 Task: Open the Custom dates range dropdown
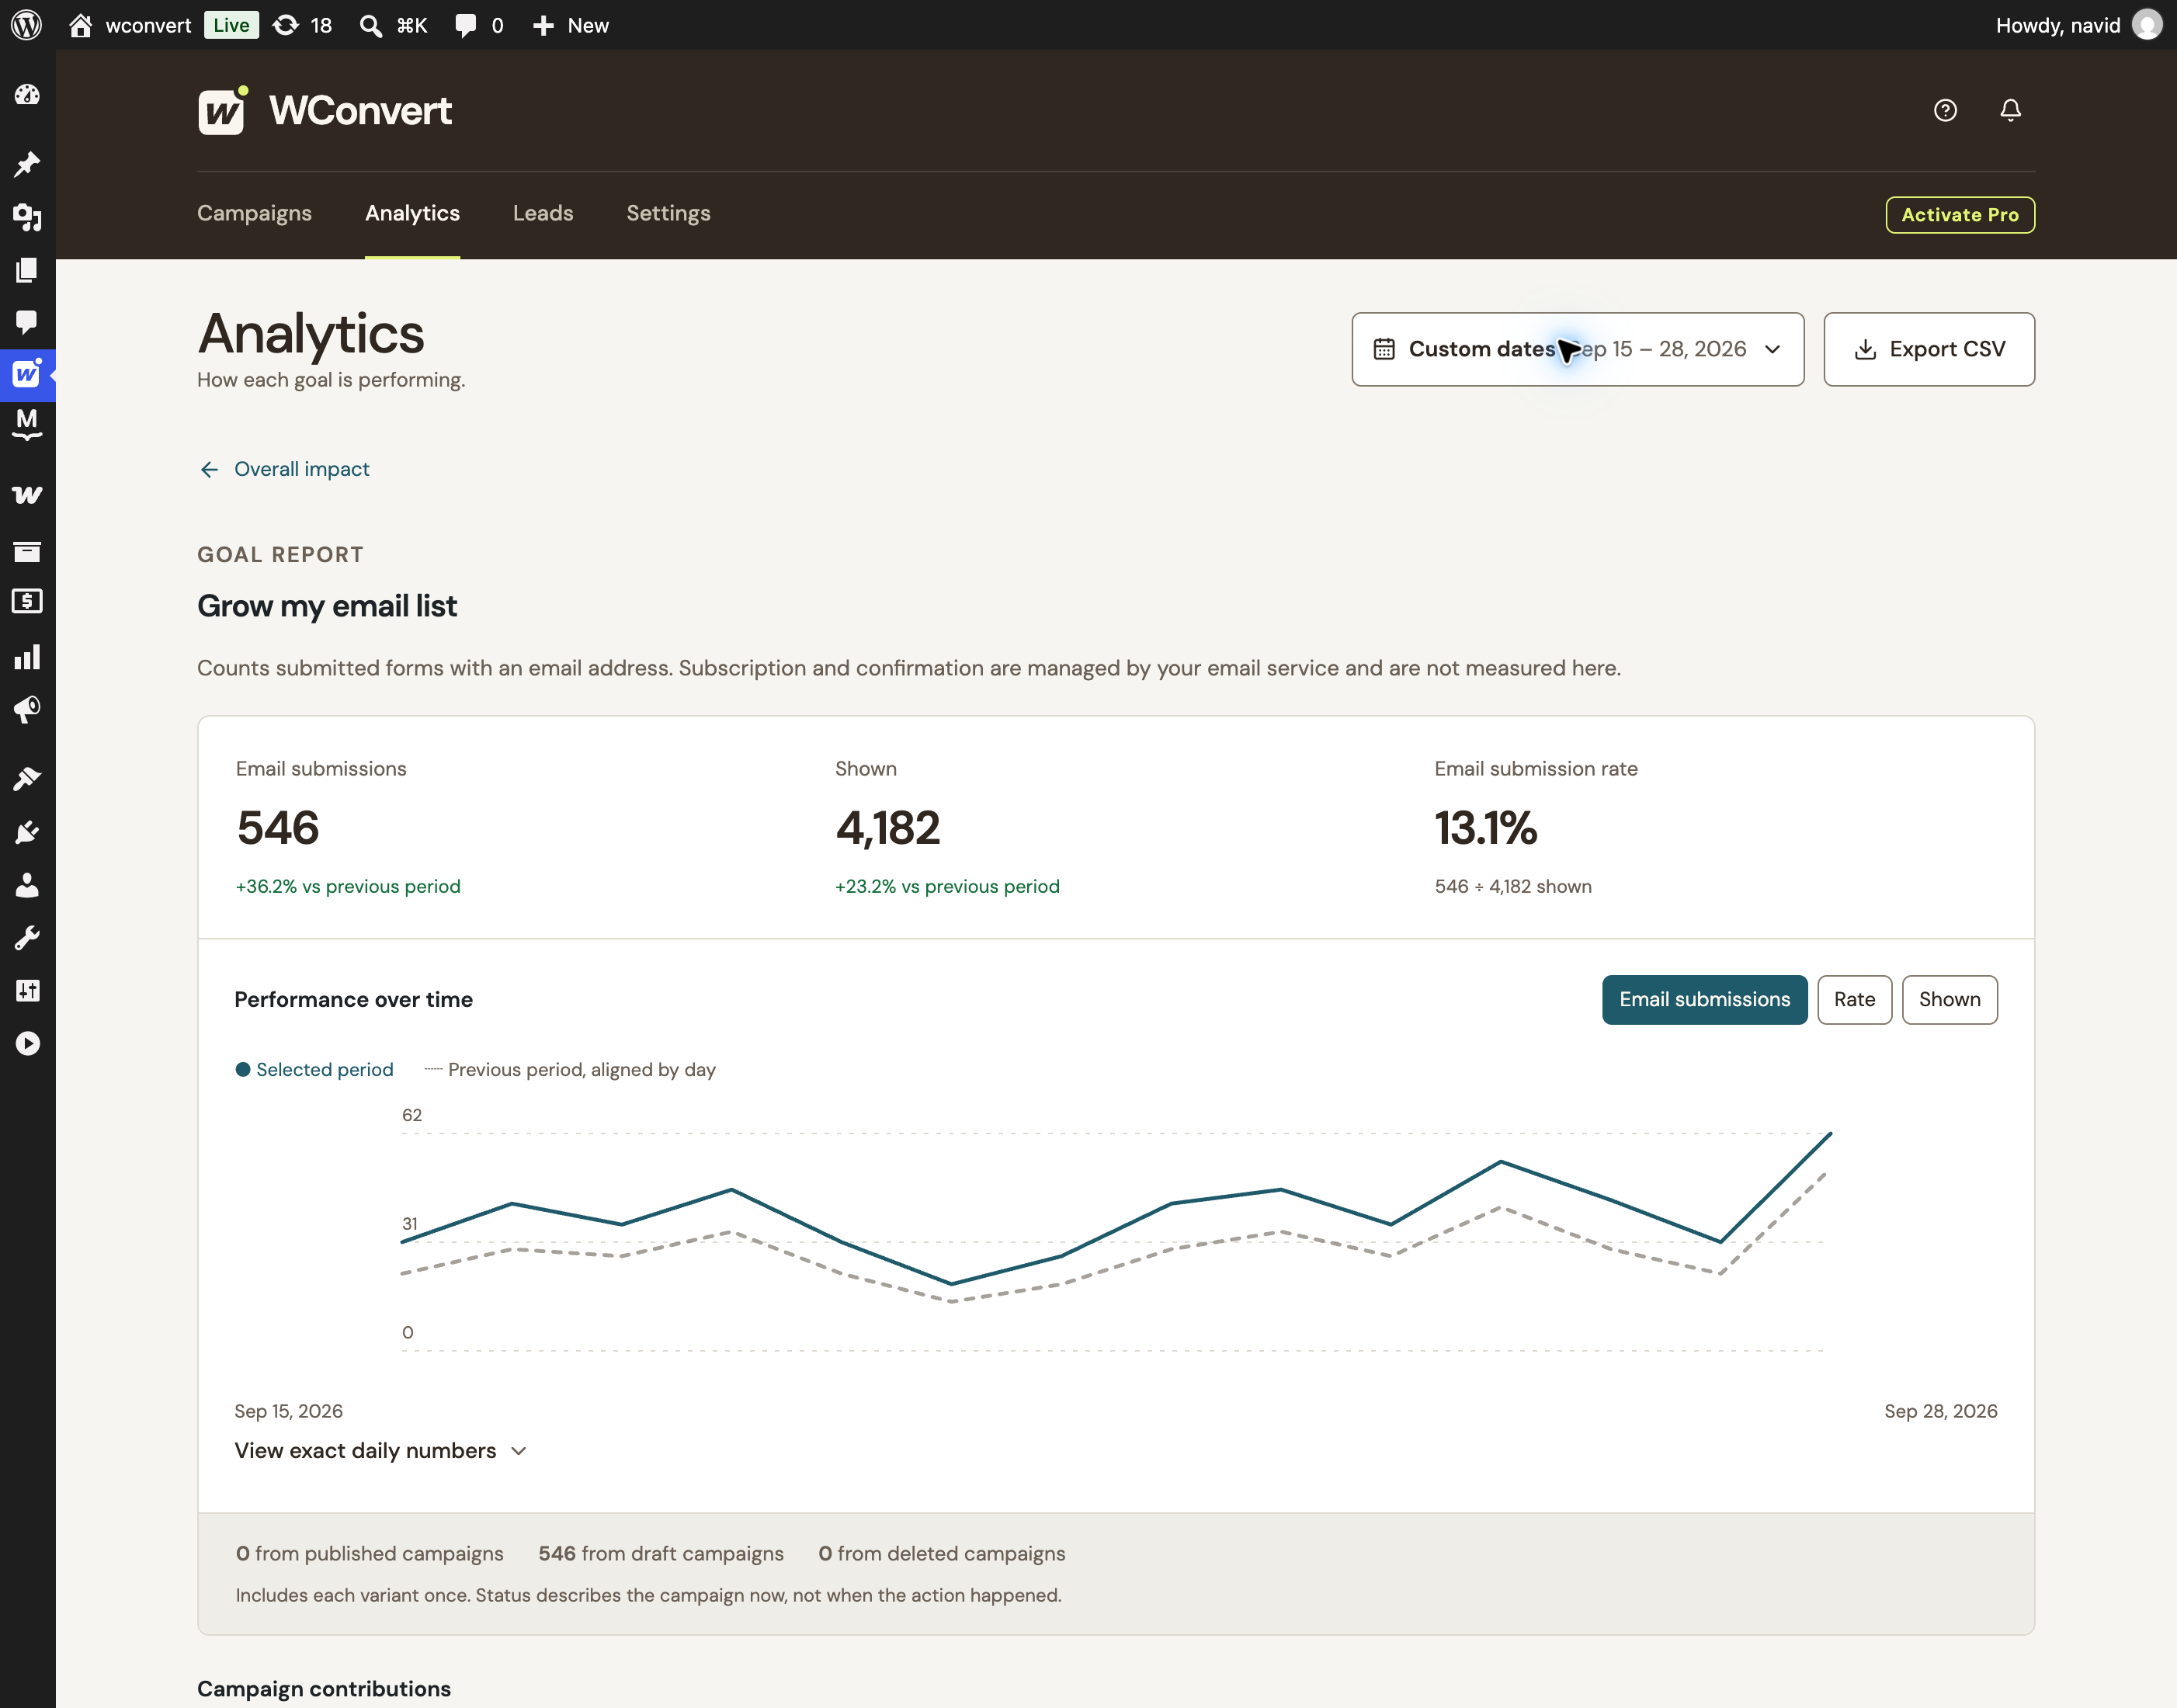point(1577,349)
